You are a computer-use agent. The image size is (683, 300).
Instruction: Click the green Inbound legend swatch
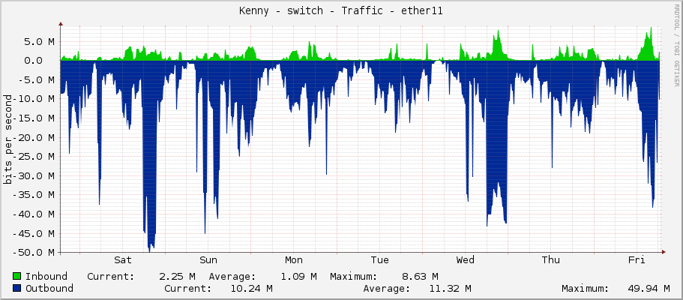[x=17, y=276]
